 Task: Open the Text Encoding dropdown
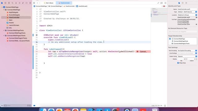pos(187,51)
